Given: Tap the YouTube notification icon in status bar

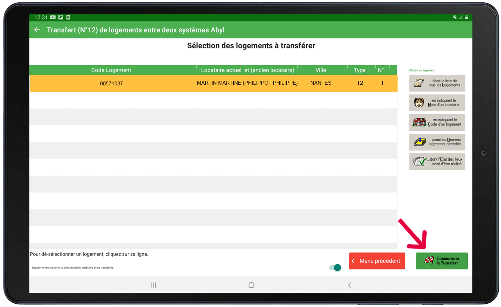Looking at the screenshot, I should click(53, 17).
